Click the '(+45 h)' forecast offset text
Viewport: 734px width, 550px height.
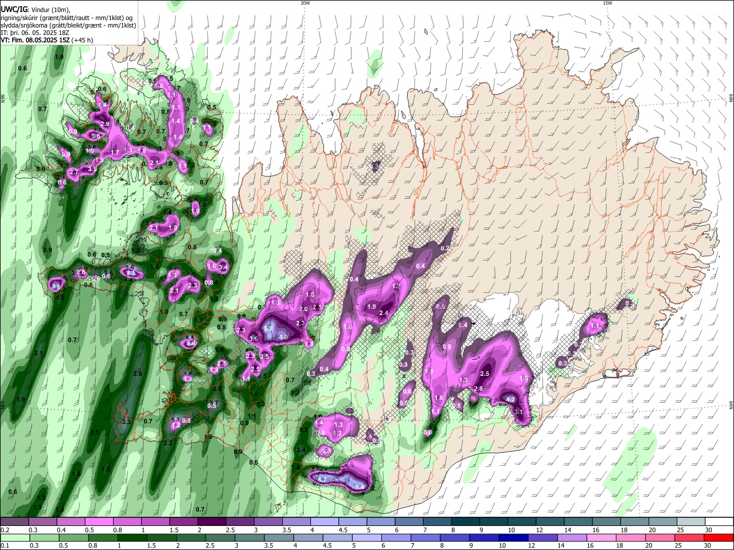[83, 41]
